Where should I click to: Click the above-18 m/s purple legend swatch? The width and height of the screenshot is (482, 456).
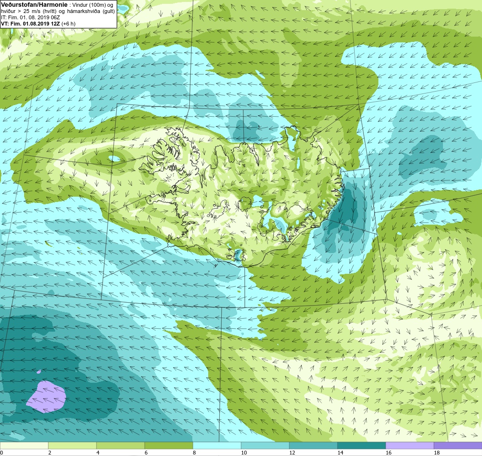click(x=458, y=445)
